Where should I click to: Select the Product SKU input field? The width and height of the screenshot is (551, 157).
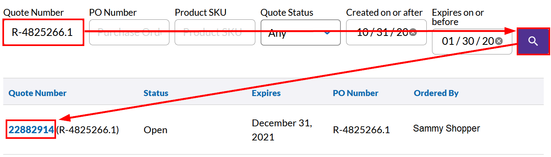(x=215, y=32)
